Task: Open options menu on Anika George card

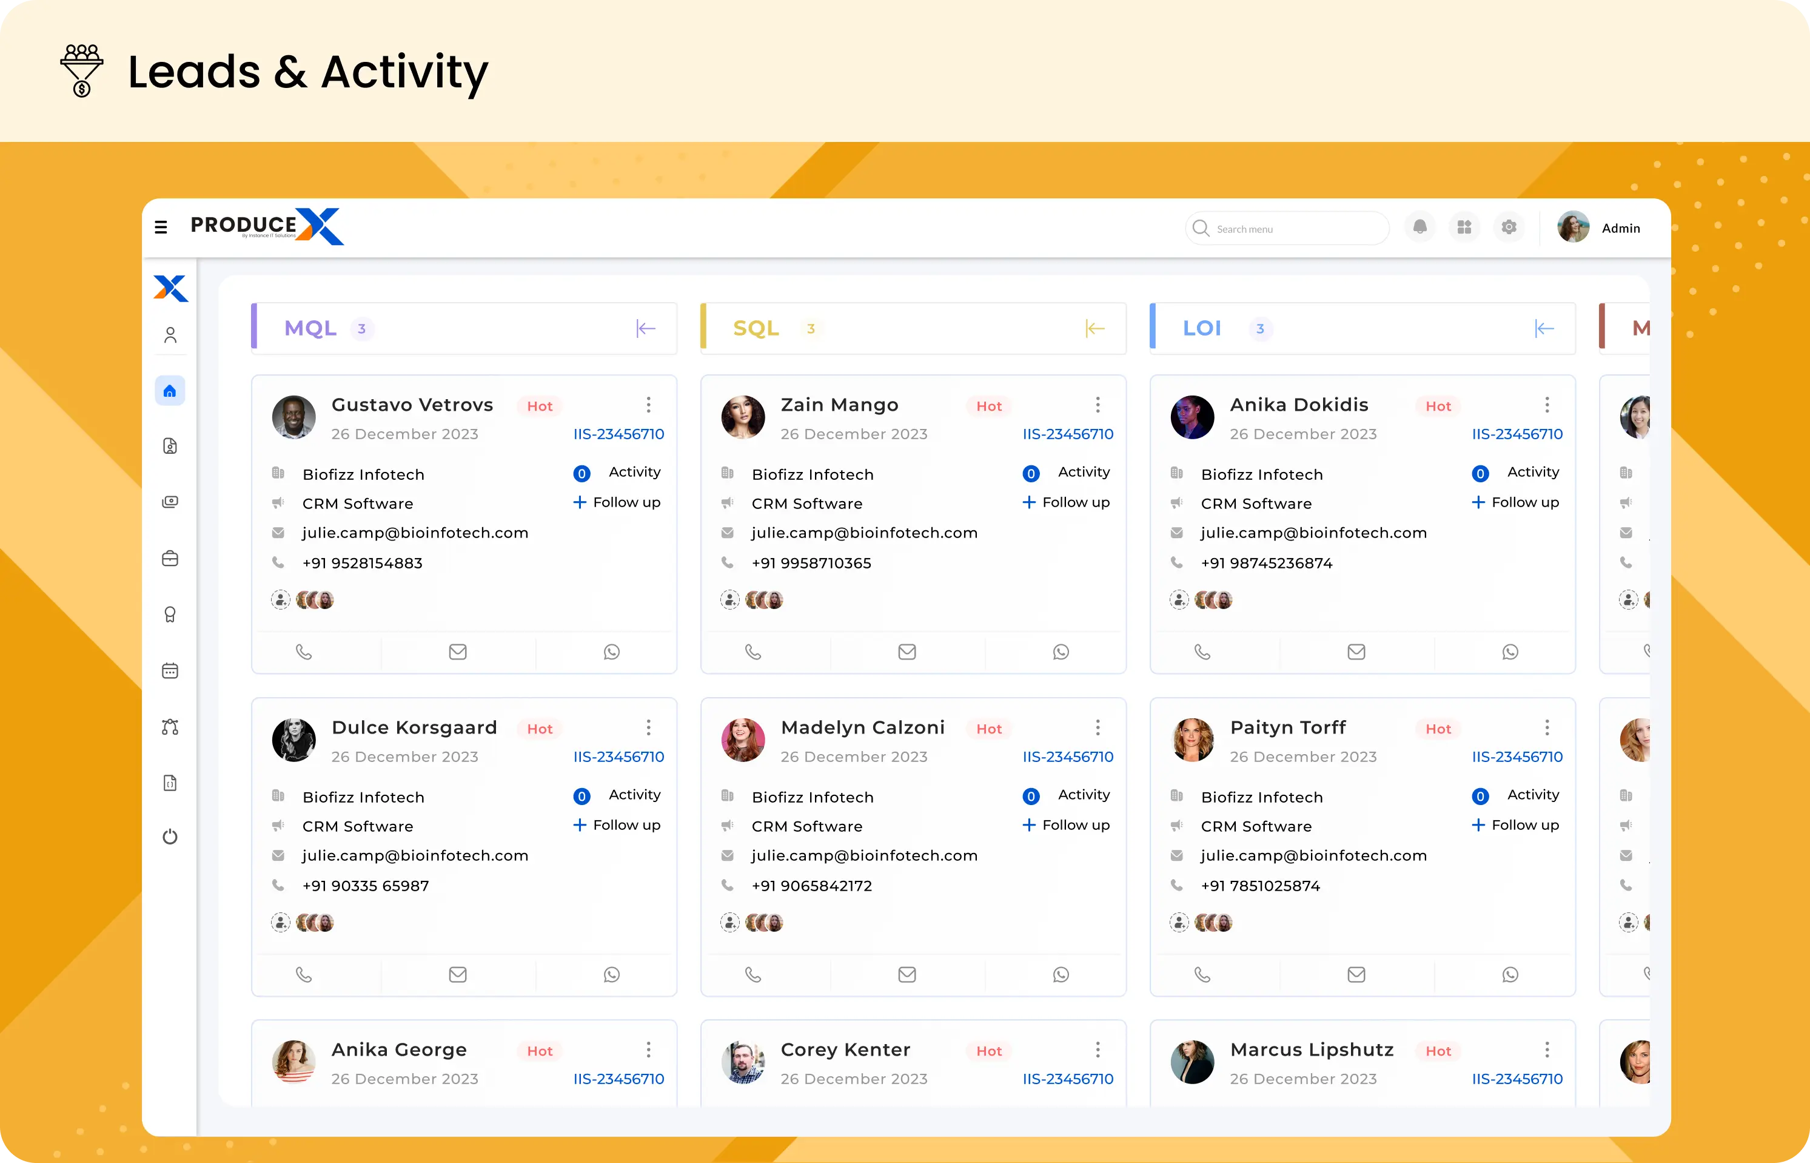Action: click(x=648, y=1050)
